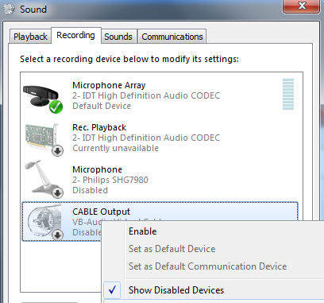Viewport: 324px width, 303px height.
Task: Click unavailable arrow badge on Rec. Playback
Action: [57, 151]
